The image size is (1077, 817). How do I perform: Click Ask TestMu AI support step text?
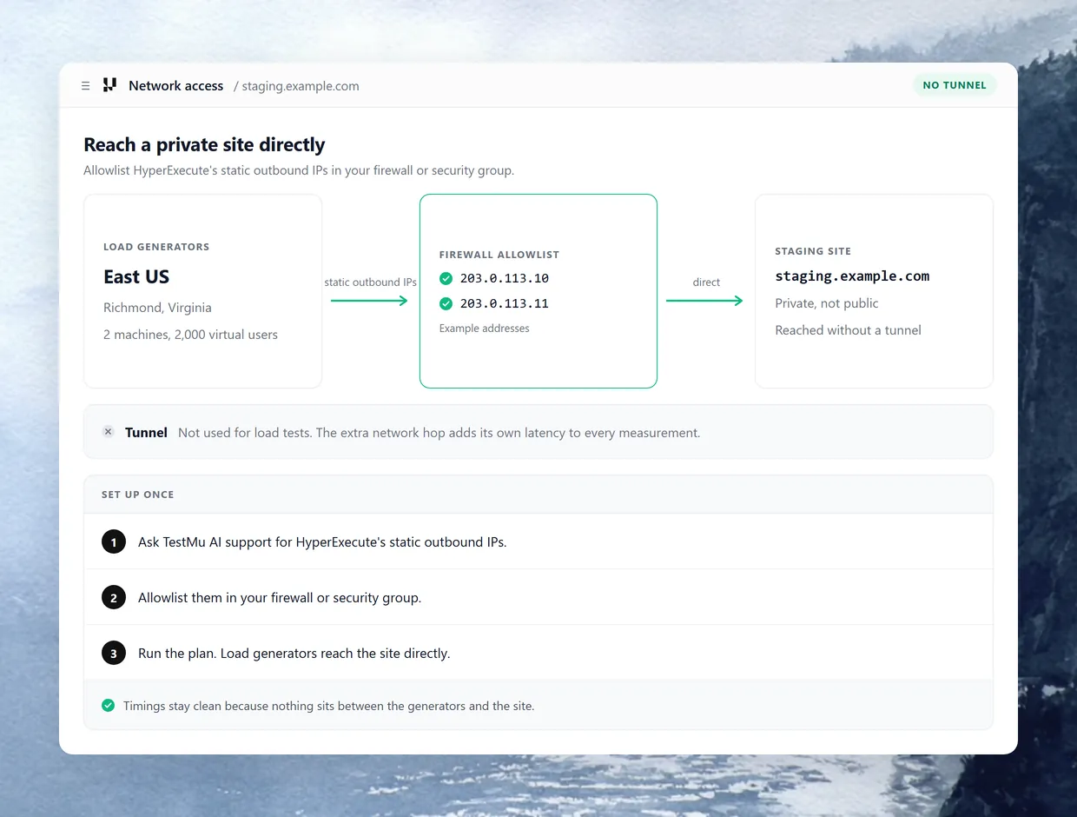322,542
